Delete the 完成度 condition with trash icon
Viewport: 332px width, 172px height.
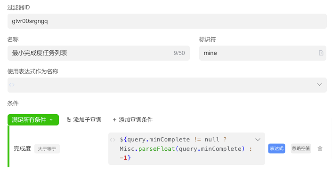(320, 149)
